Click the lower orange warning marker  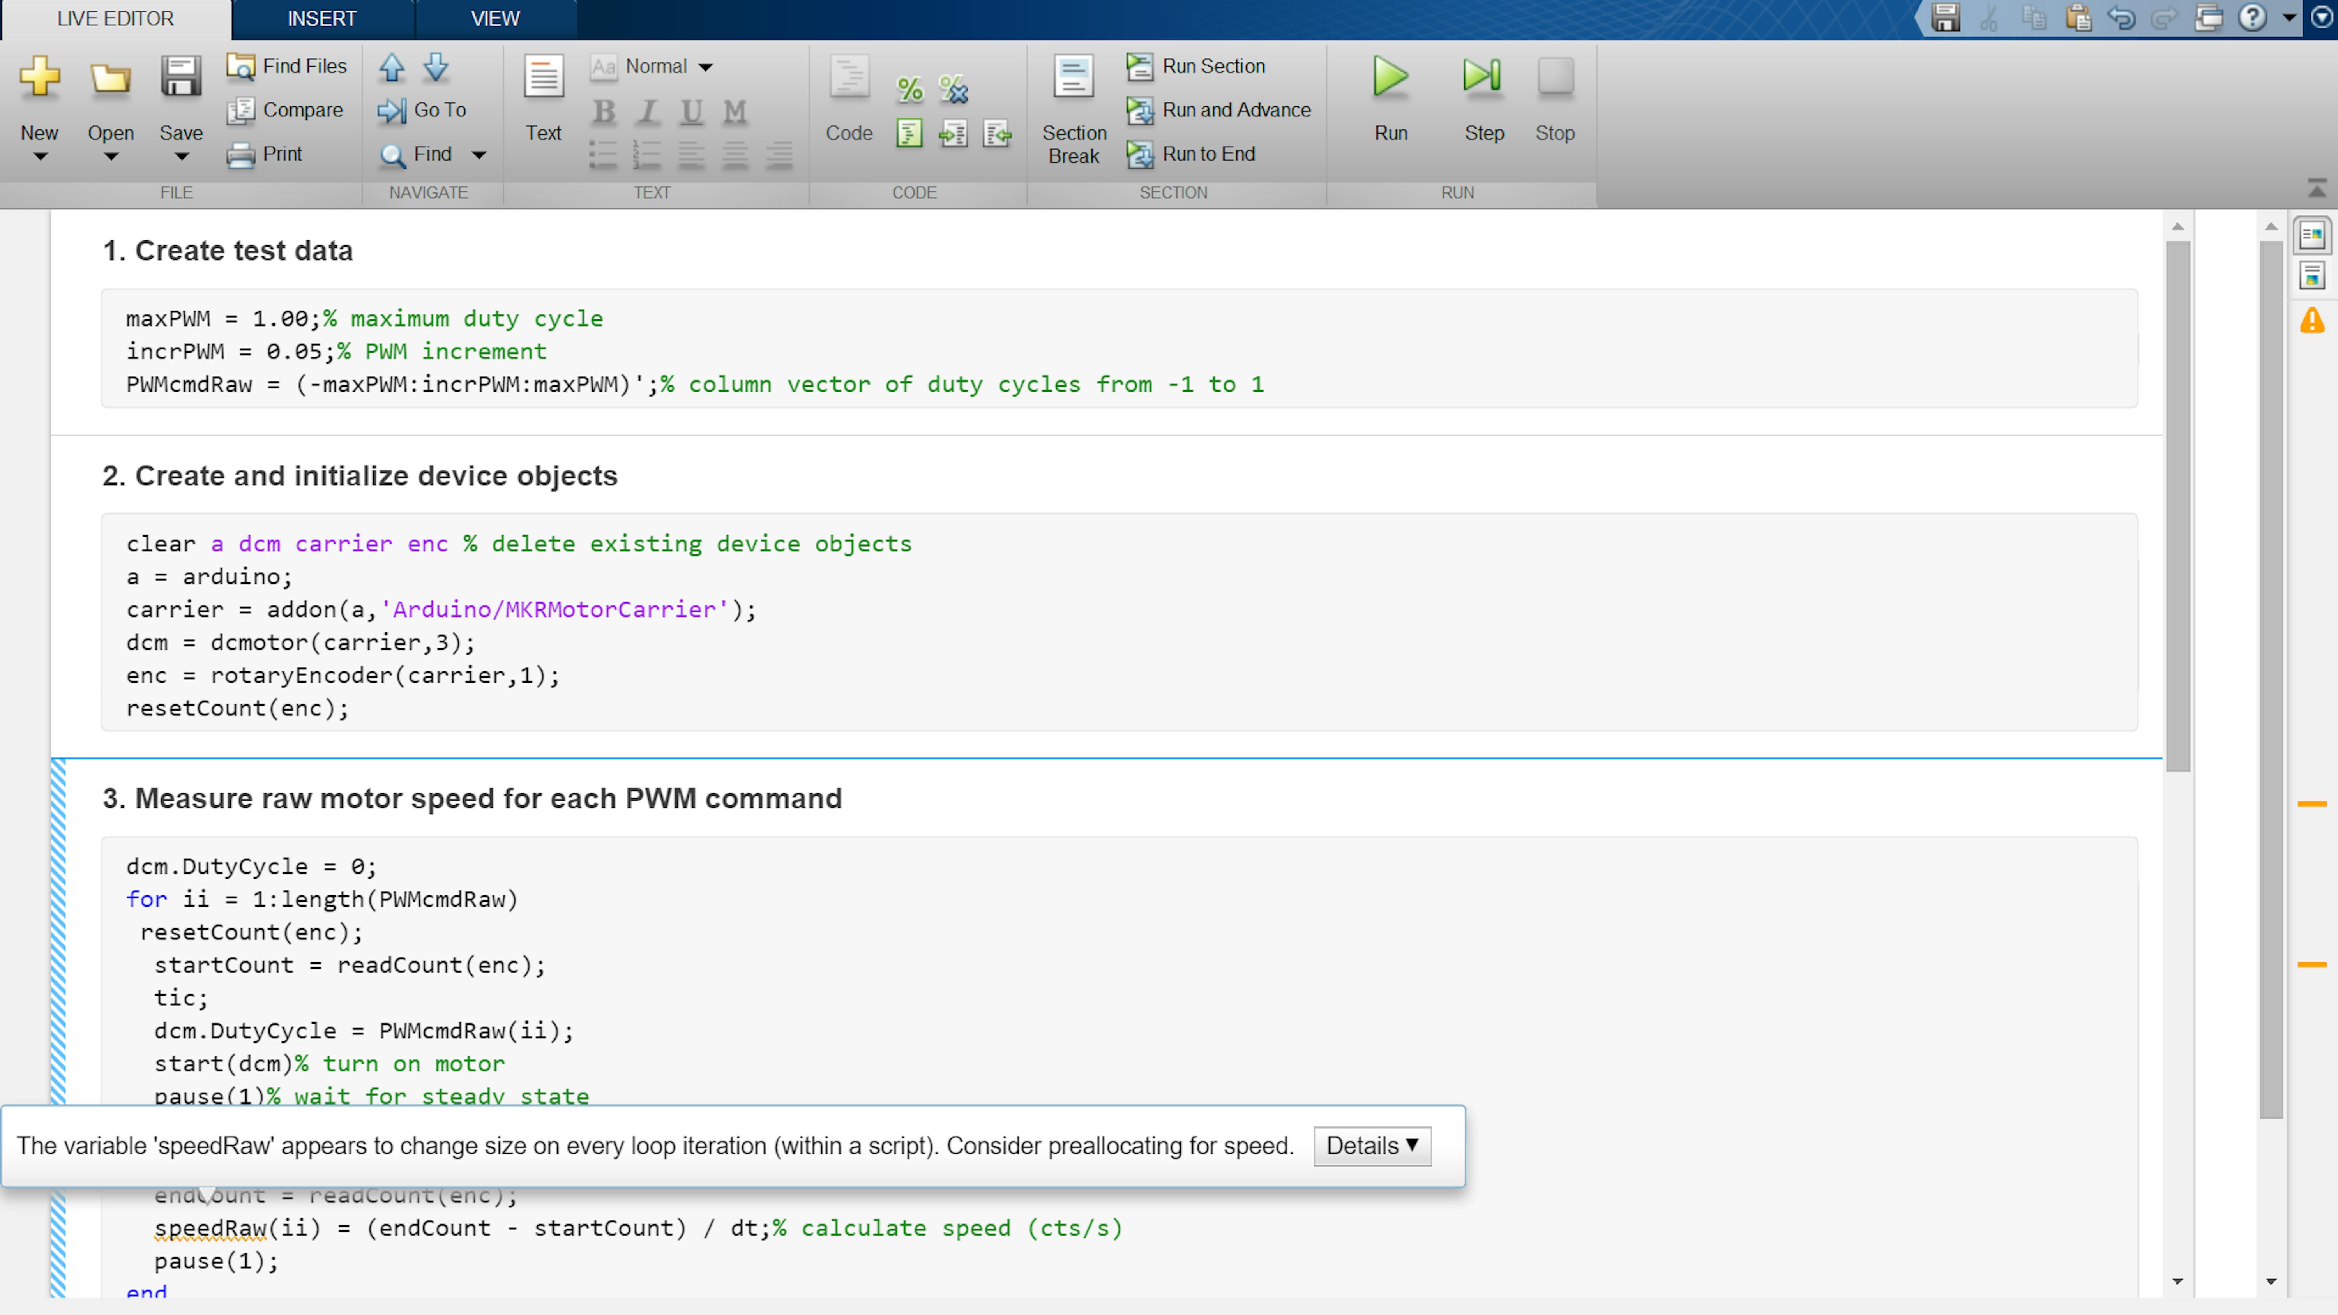point(2312,965)
